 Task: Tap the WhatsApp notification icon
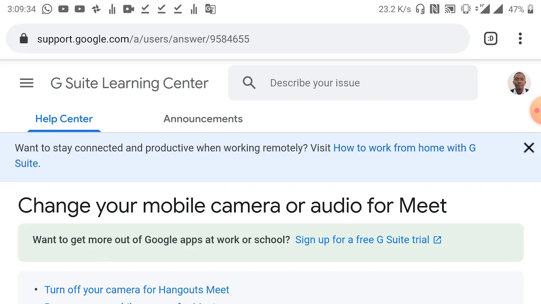point(47,9)
